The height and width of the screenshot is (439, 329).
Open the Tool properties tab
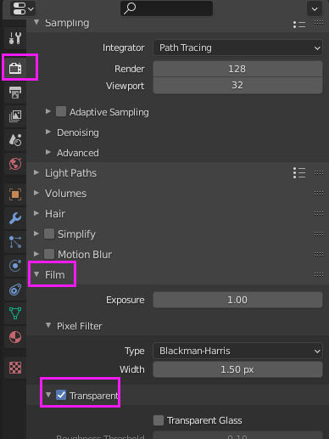point(15,38)
